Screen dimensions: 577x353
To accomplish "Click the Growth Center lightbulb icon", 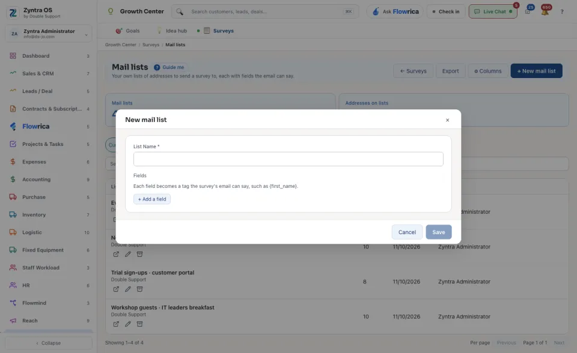I will 111,11.
